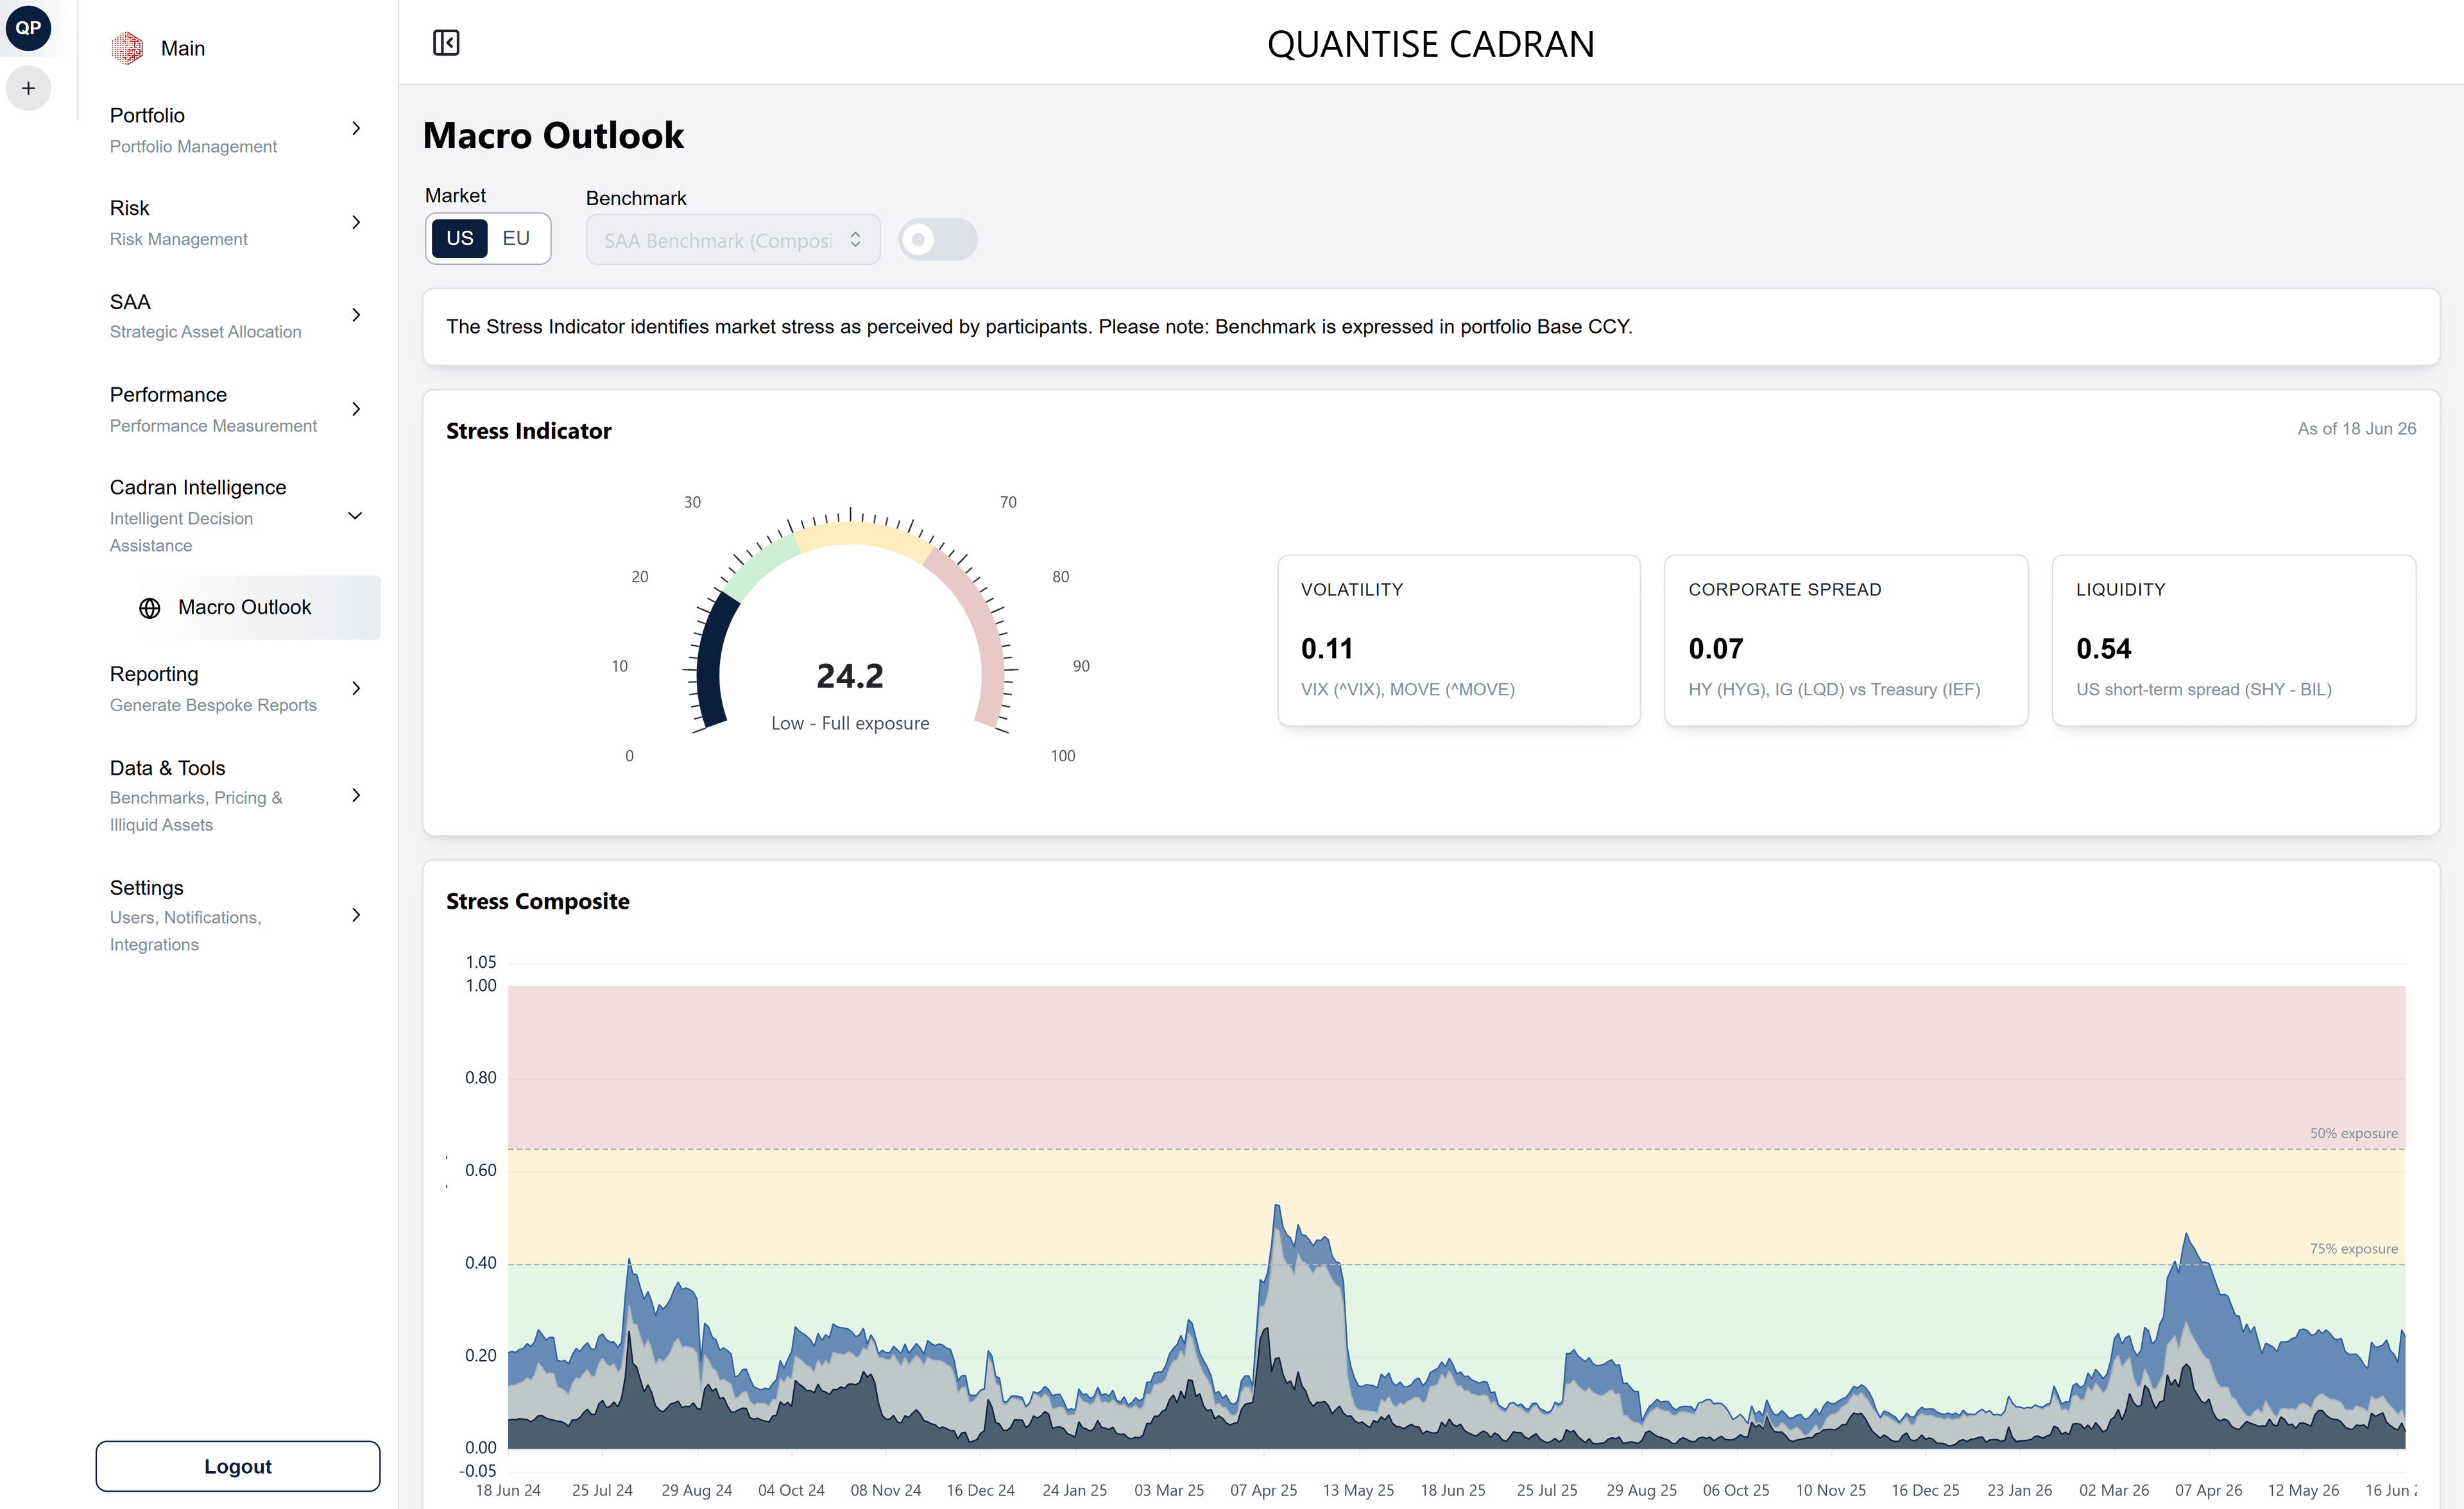Toggle the benchmark switch on
2464x1509 pixels.
(937, 240)
